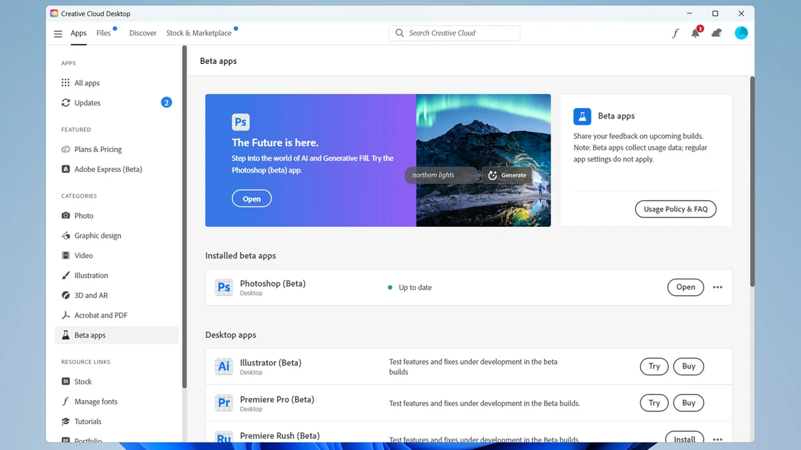Select the Photo category camera icon

click(x=65, y=216)
